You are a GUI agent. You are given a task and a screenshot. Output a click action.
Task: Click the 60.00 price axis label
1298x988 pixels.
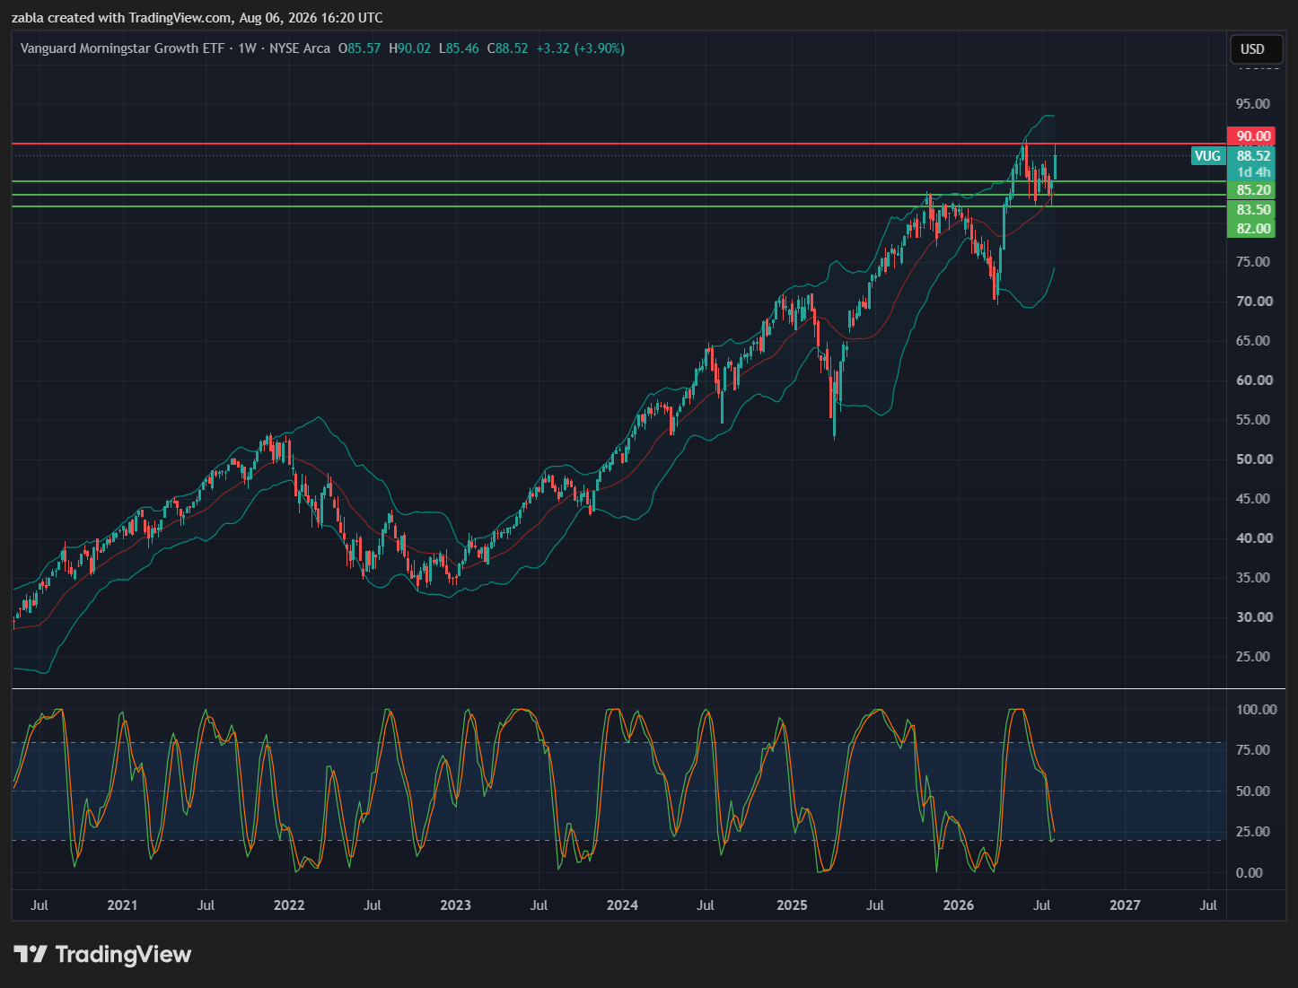pos(1254,380)
